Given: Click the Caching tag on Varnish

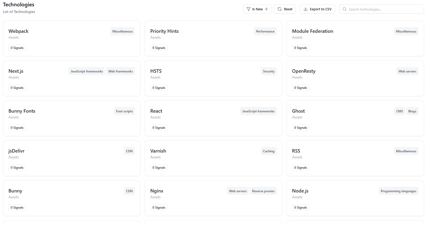Looking at the screenshot, I should (x=269, y=151).
